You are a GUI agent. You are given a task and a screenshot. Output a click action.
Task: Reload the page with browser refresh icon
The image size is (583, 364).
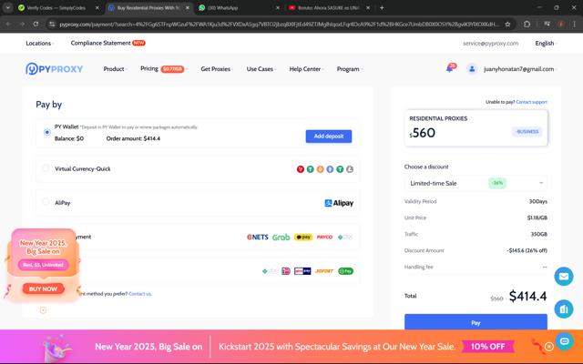tap(36, 25)
